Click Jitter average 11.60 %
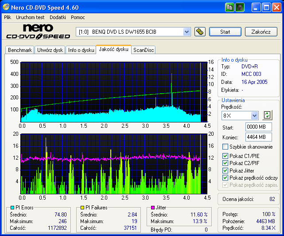The height and width of the screenshot is (236, 284). coord(199,215)
